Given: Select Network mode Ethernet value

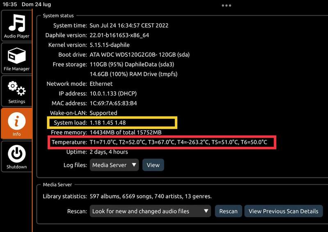Looking at the screenshot, I should tap(101, 84).
